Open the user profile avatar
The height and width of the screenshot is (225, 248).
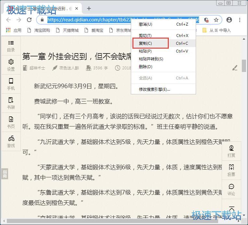[229, 20]
